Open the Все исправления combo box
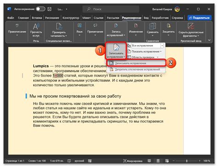The width and height of the screenshot is (218, 167). (148, 46)
